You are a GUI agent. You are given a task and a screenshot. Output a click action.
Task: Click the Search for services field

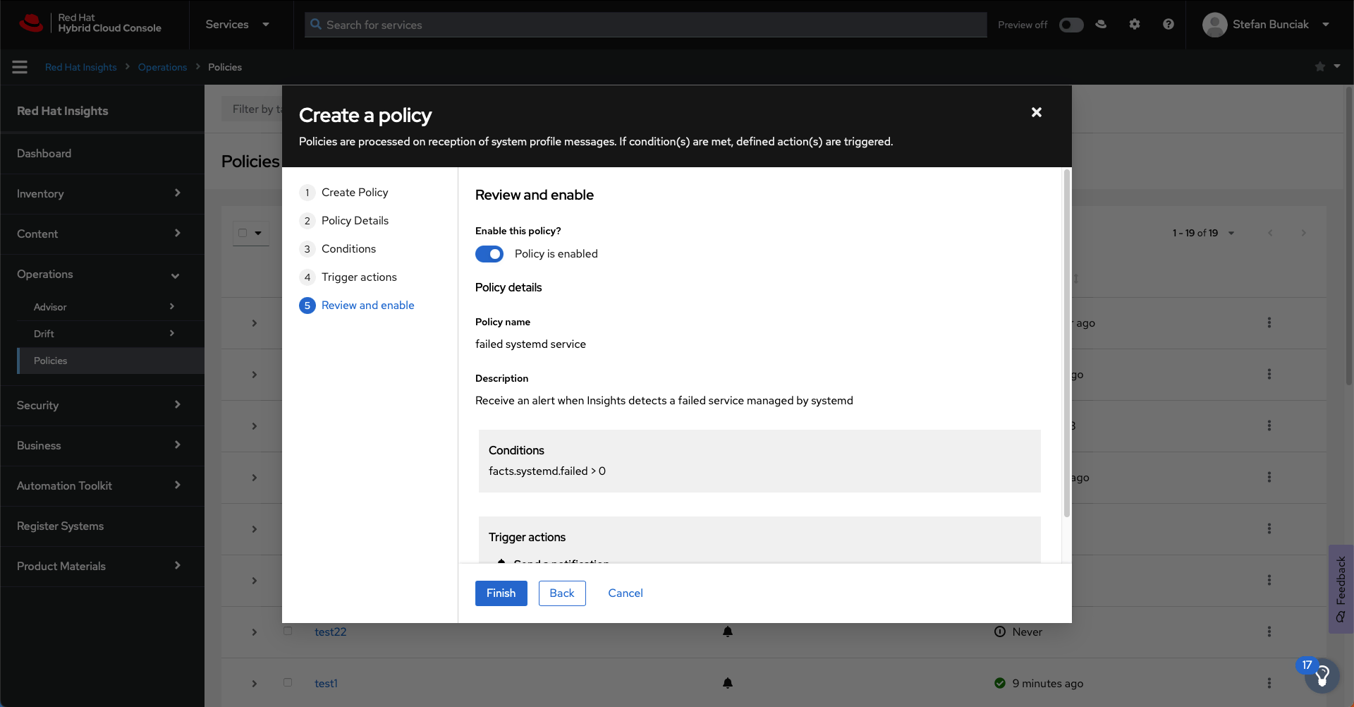pos(645,25)
